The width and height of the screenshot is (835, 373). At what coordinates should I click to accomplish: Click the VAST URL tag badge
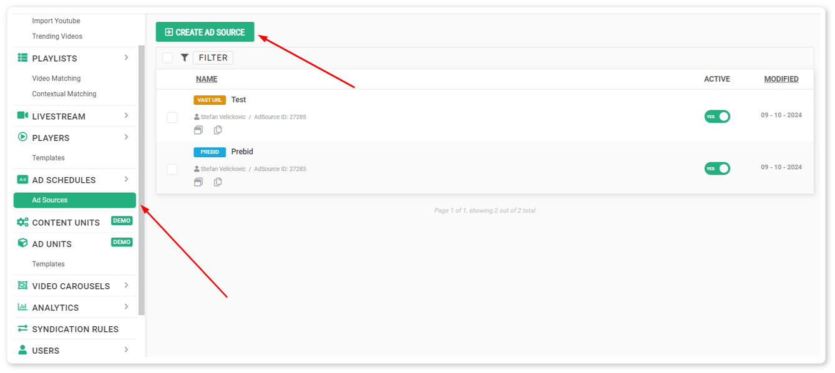pos(210,100)
